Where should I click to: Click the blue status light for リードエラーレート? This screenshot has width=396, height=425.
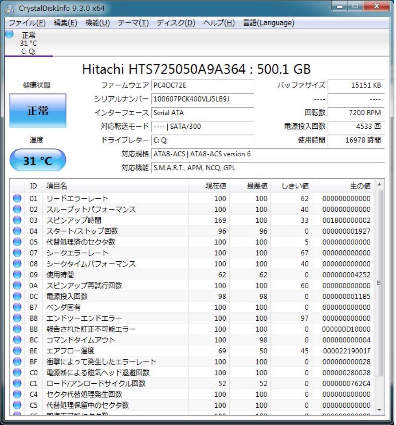17,198
